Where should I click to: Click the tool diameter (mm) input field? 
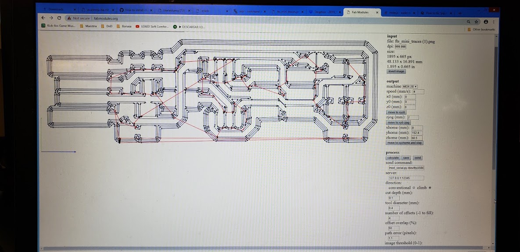pos(394,208)
